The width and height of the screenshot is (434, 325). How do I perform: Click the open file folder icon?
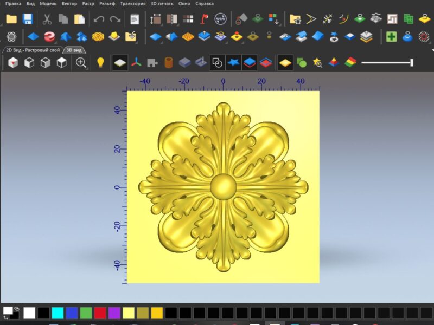coord(11,19)
